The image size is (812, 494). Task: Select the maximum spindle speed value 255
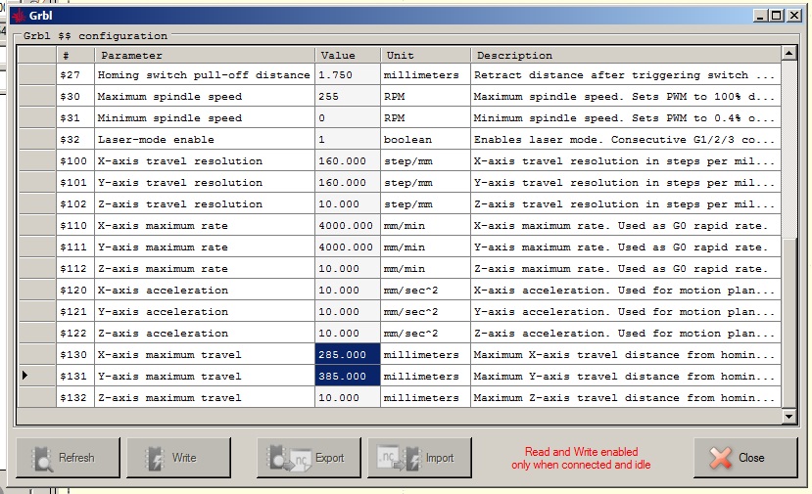[348, 97]
